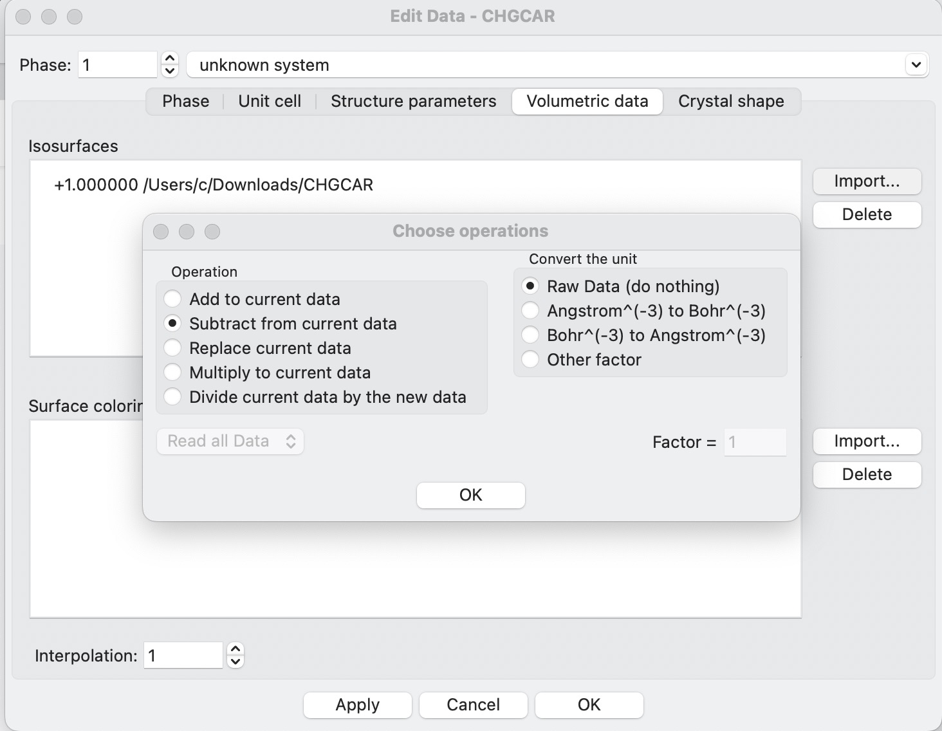Click the Phase number stepper arrows
This screenshot has height=731, width=942.
pos(170,65)
